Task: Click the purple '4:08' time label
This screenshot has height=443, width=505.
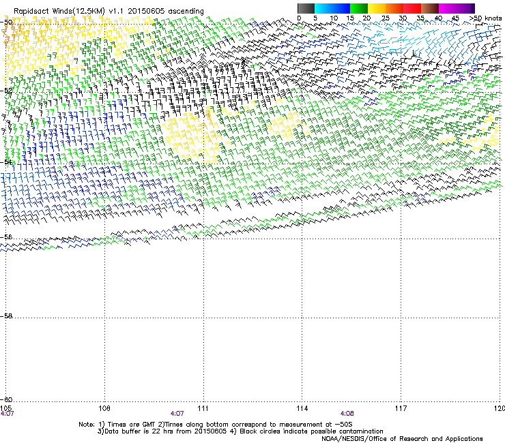Action: click(347, 414)
